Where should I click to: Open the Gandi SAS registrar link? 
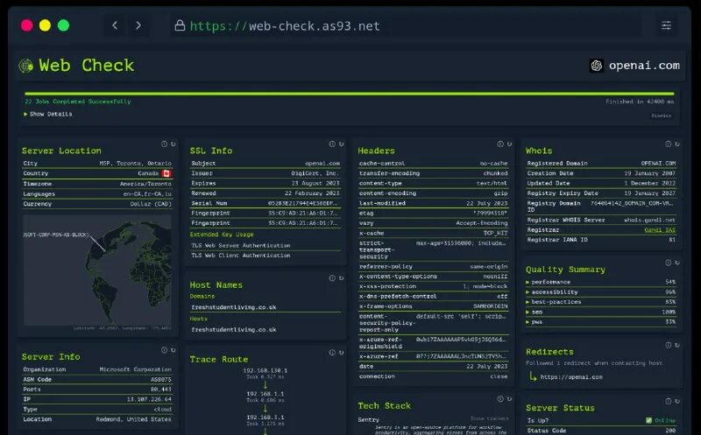[x=660, y=229]
